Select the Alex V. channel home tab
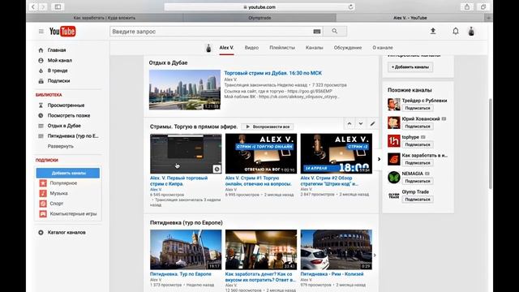This screenshot has width=519, height=292. [x=226, y=48]
